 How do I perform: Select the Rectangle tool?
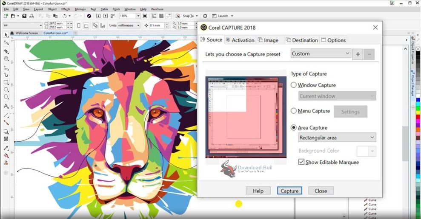[6, 82]
